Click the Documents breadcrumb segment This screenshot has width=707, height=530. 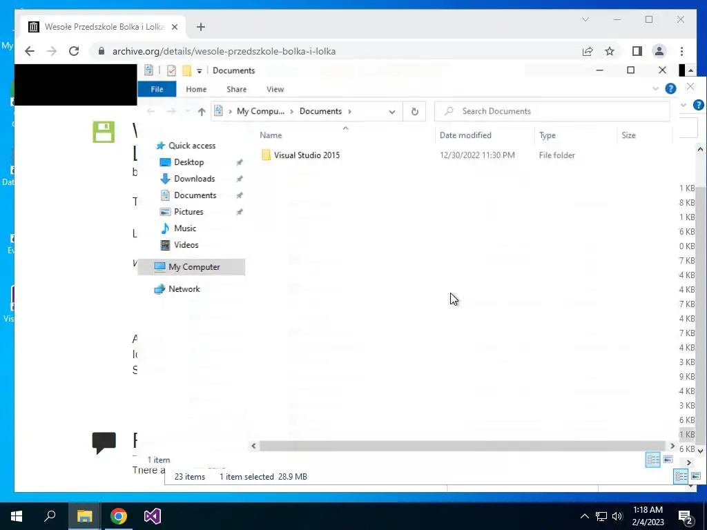tap(320, 111)
